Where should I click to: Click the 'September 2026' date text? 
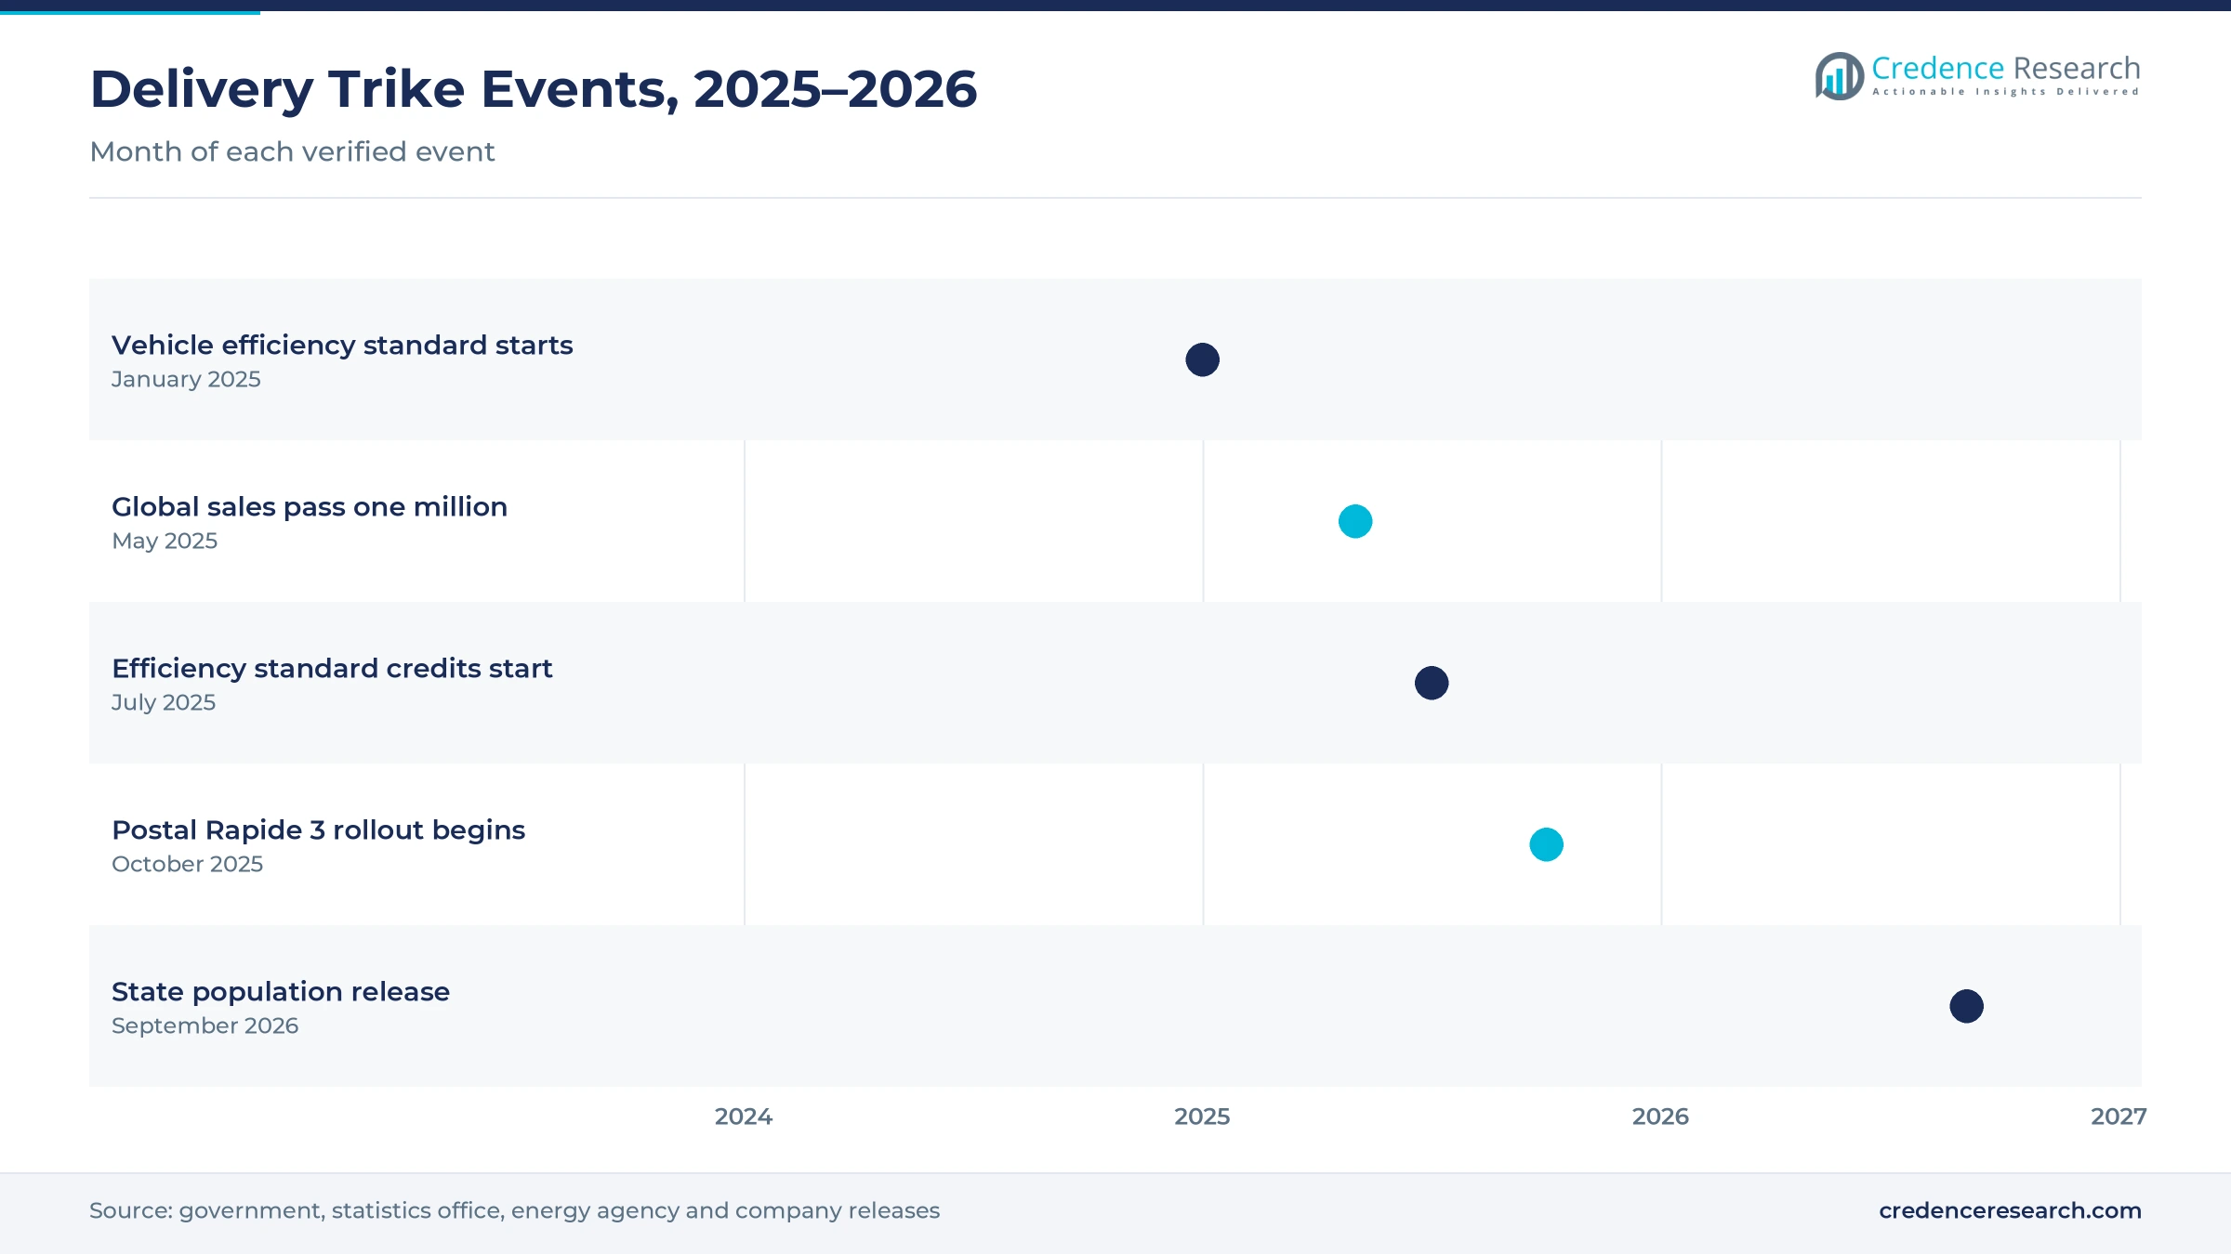pos(205,1025)
